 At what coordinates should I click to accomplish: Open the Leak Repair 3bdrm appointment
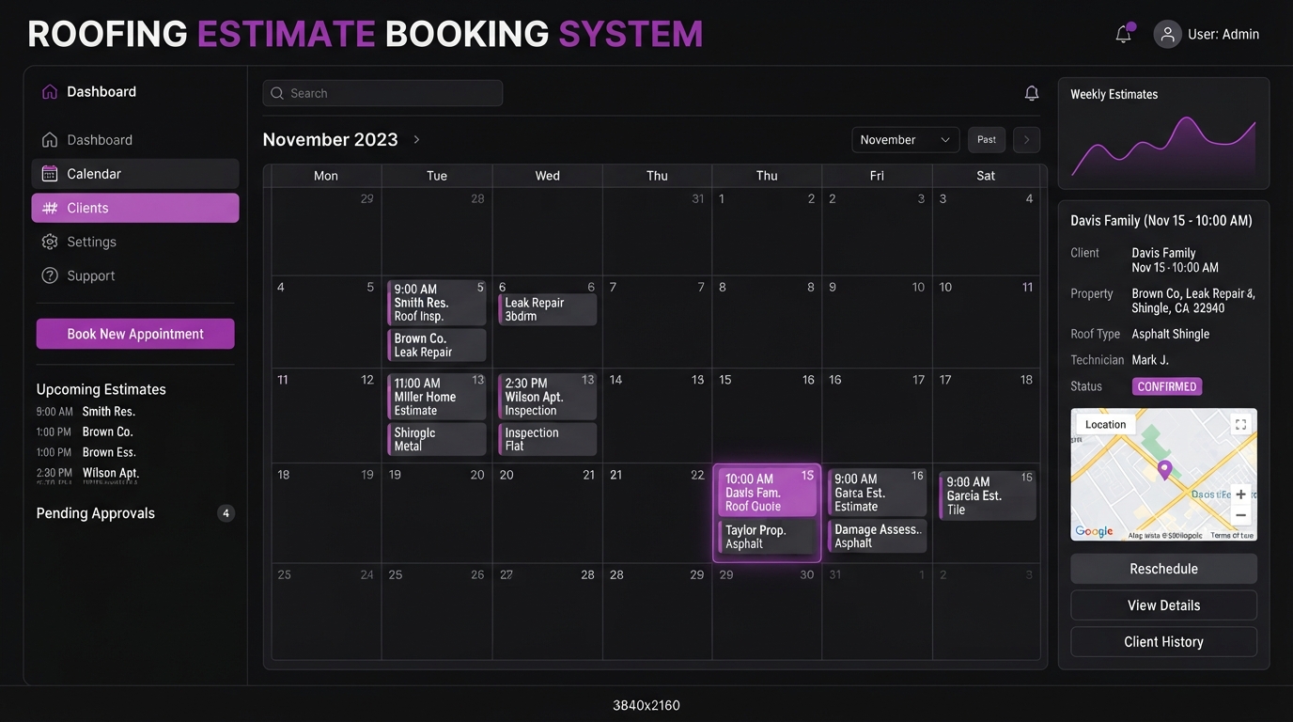[547, 309]
